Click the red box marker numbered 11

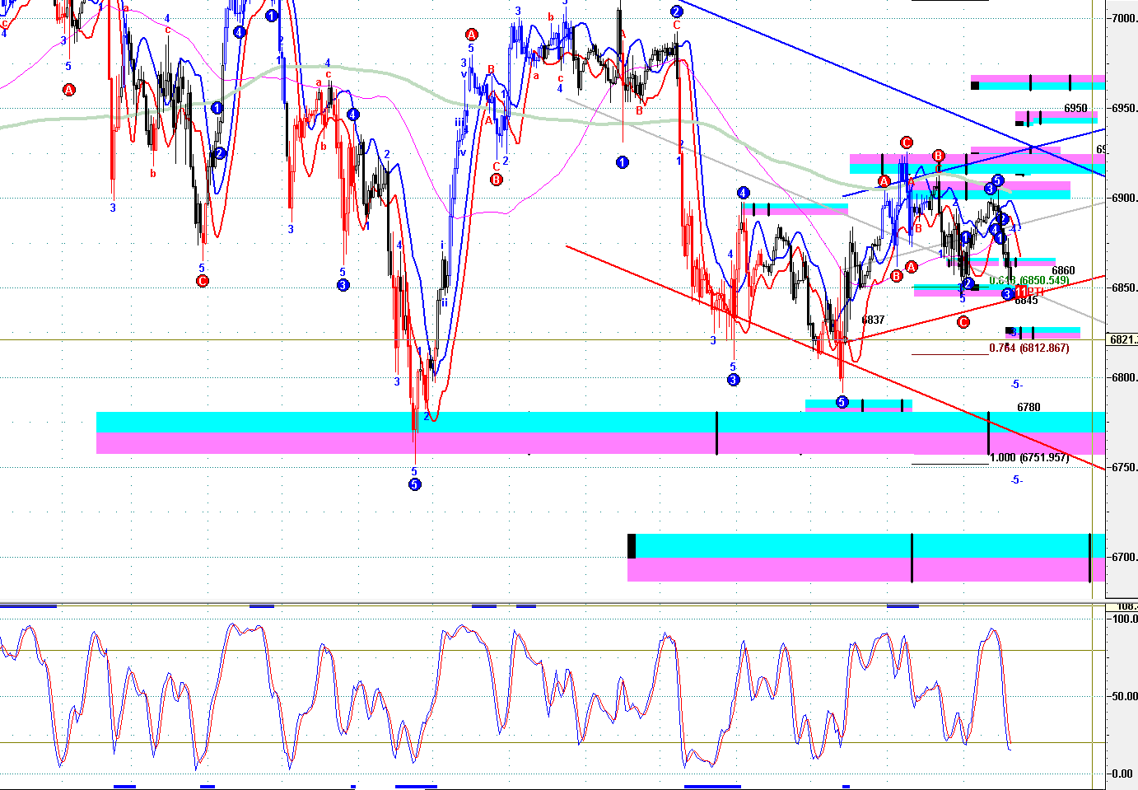[1021, 292]
